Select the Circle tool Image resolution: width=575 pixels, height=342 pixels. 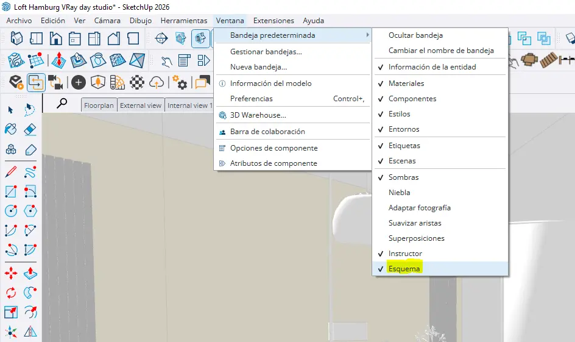(x=11, y=211)
